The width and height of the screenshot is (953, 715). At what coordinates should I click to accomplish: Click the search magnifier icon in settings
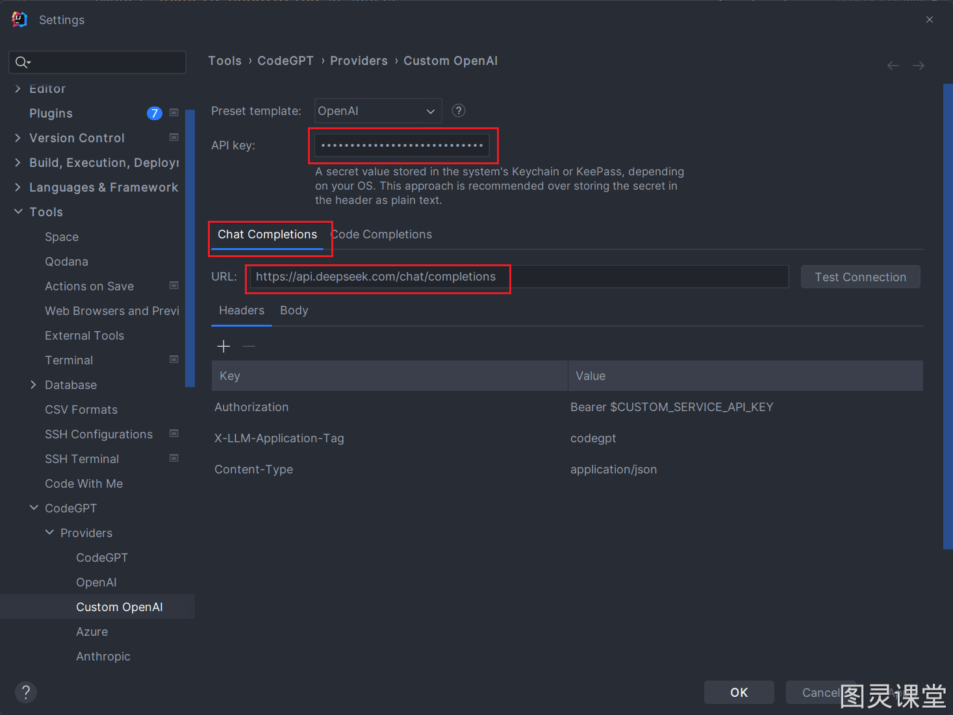pos(23,62)
